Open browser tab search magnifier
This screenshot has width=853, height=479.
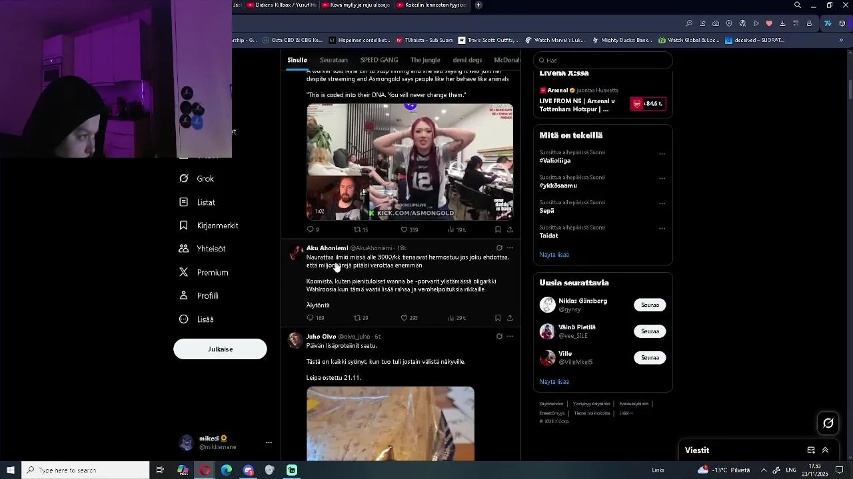click(x=798, y=5)
